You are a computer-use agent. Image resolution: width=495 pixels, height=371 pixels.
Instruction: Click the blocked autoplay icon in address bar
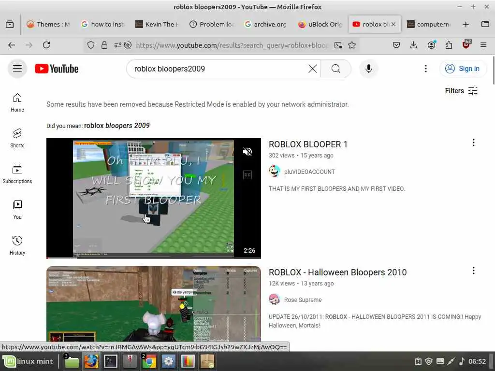(x=128, y=45)
